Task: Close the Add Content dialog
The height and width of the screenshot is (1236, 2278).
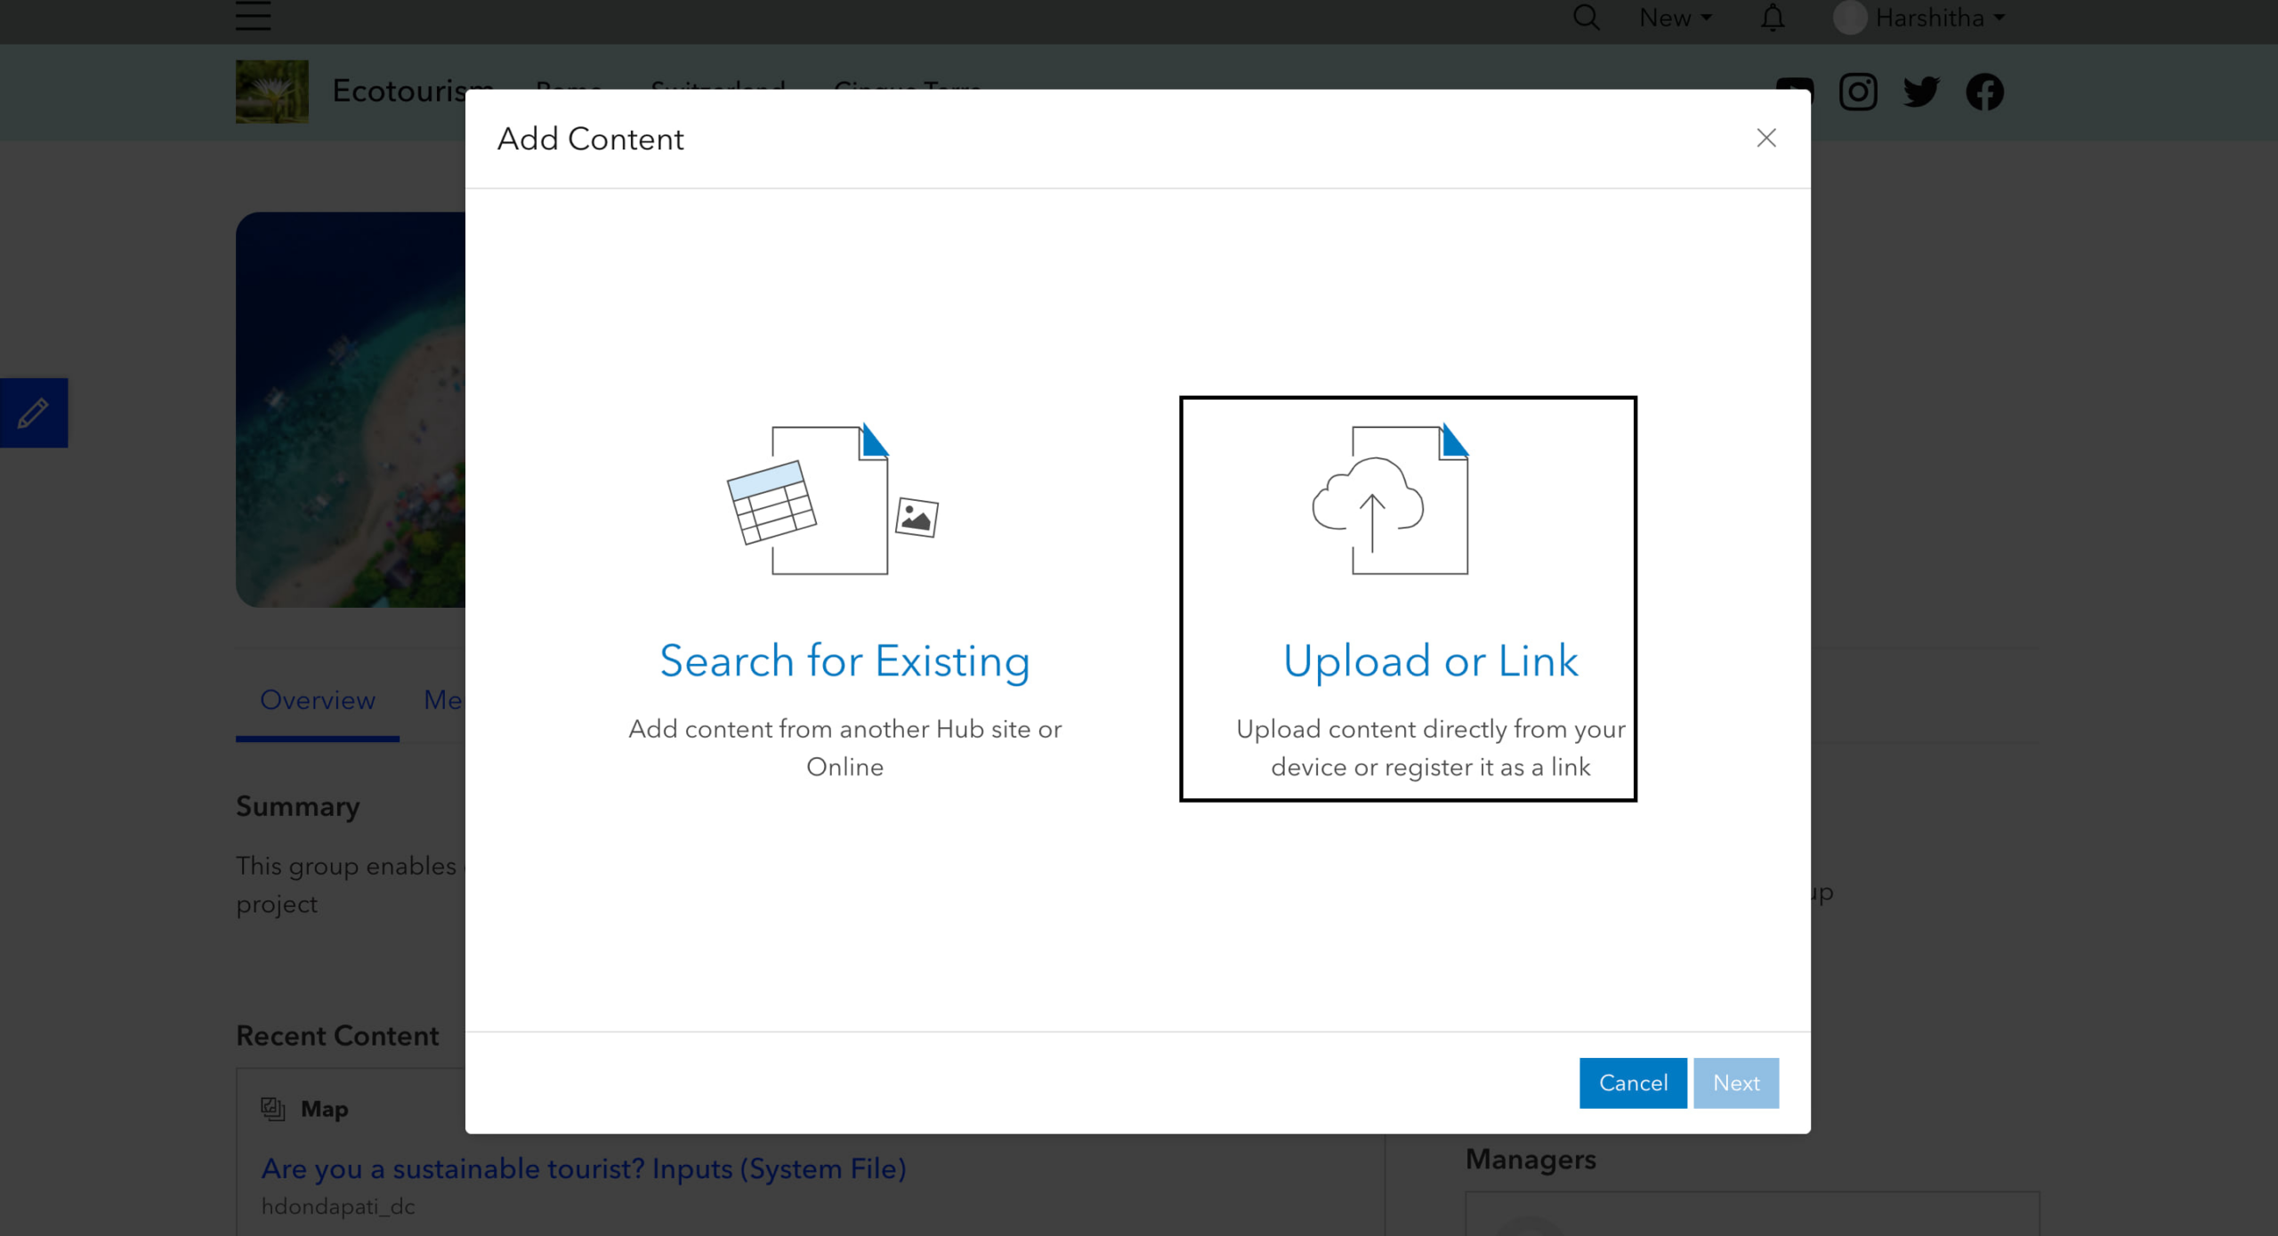Action: pyautogui.click(x=1766, y=138)
